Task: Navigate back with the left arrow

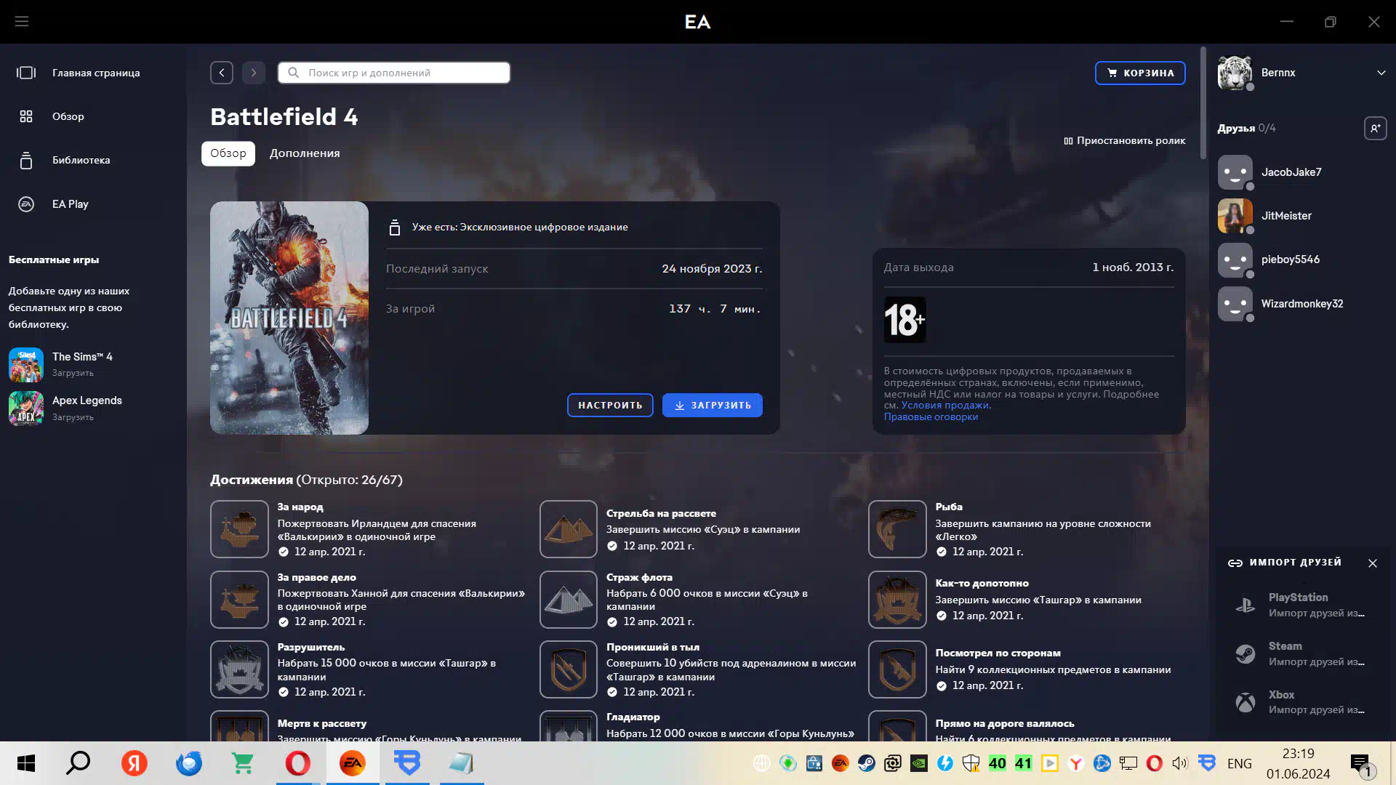Action: click(222, 73)
